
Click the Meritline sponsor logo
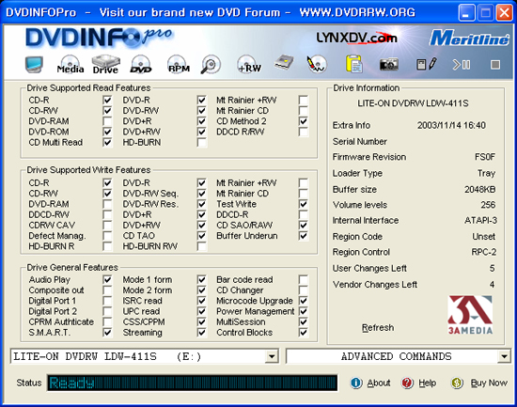coord(469,39)
